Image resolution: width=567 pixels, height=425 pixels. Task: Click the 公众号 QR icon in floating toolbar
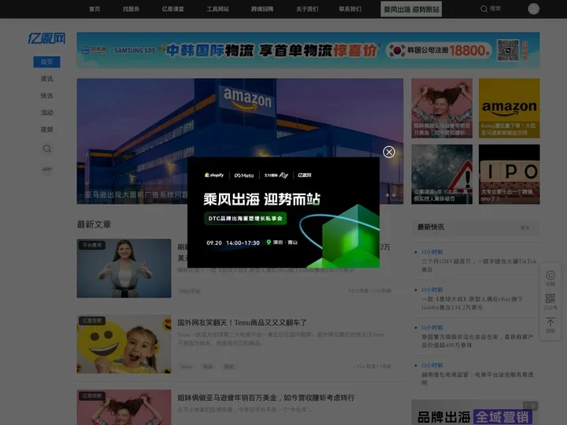(550, 301)
